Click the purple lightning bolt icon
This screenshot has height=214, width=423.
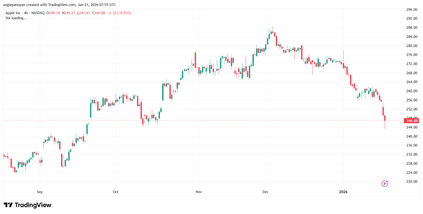coord(385,183)
